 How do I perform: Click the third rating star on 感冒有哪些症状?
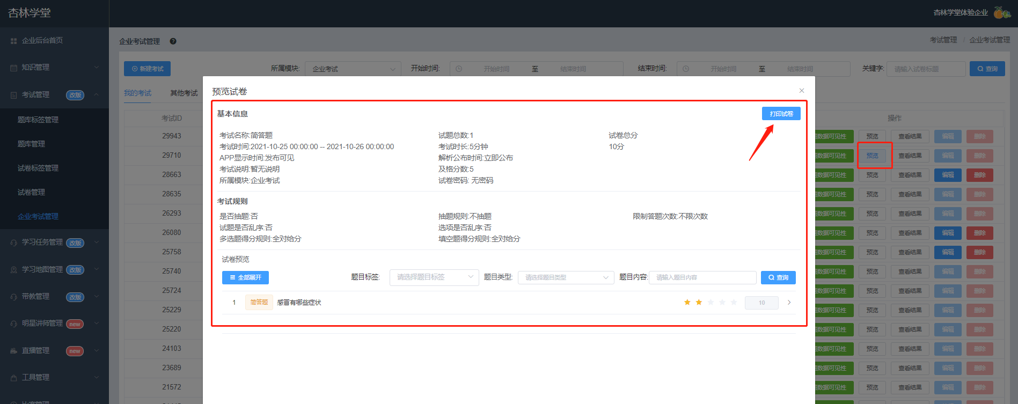(711, 303)
